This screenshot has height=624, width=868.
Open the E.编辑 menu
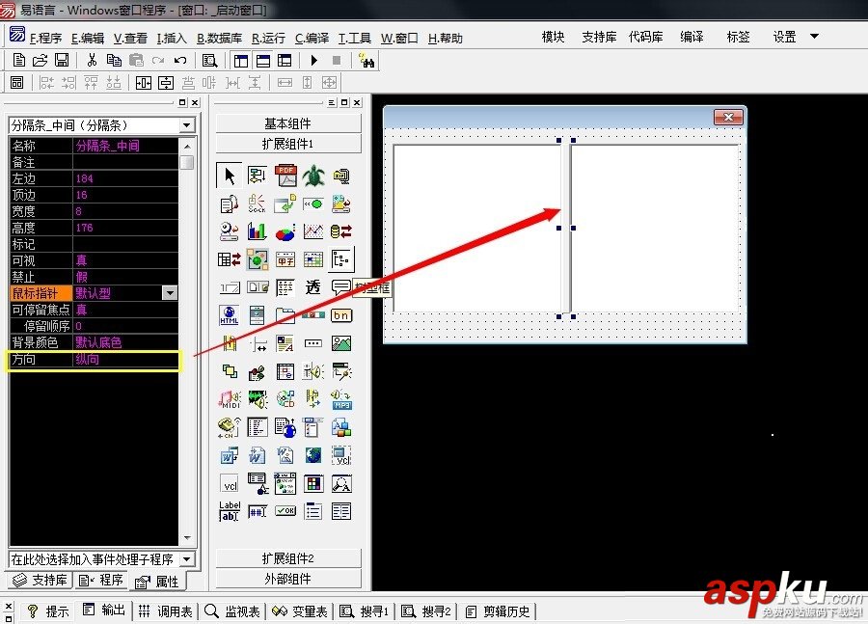coord(88,39)
